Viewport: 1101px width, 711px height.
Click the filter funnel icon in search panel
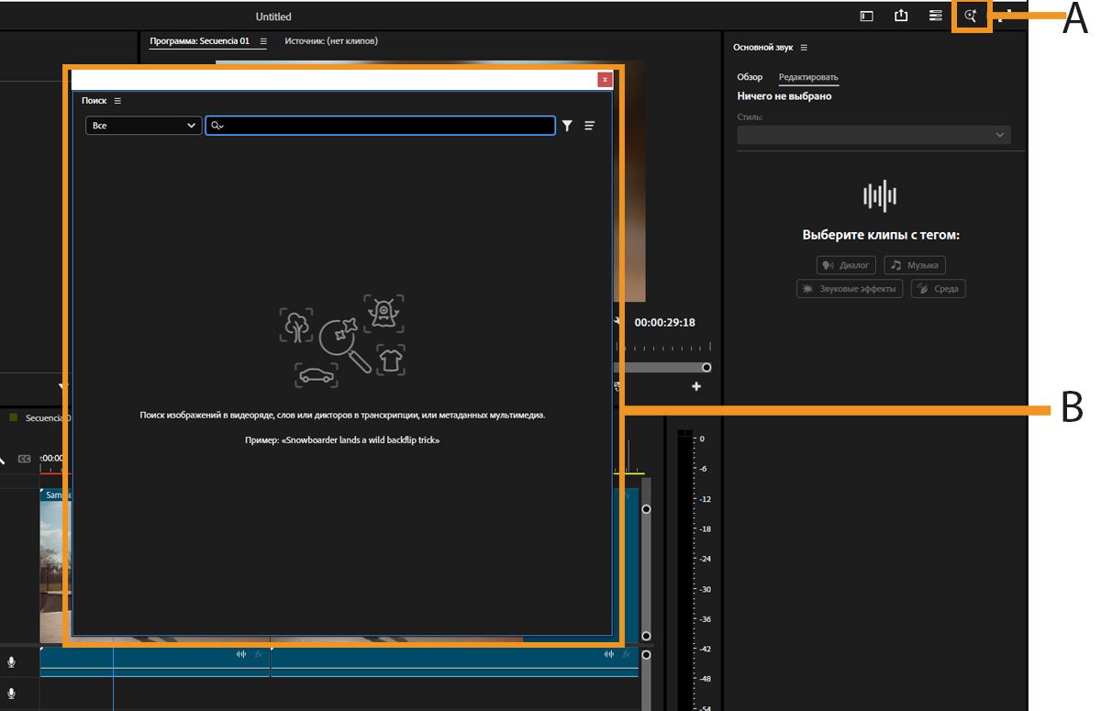tap(567, 126)
